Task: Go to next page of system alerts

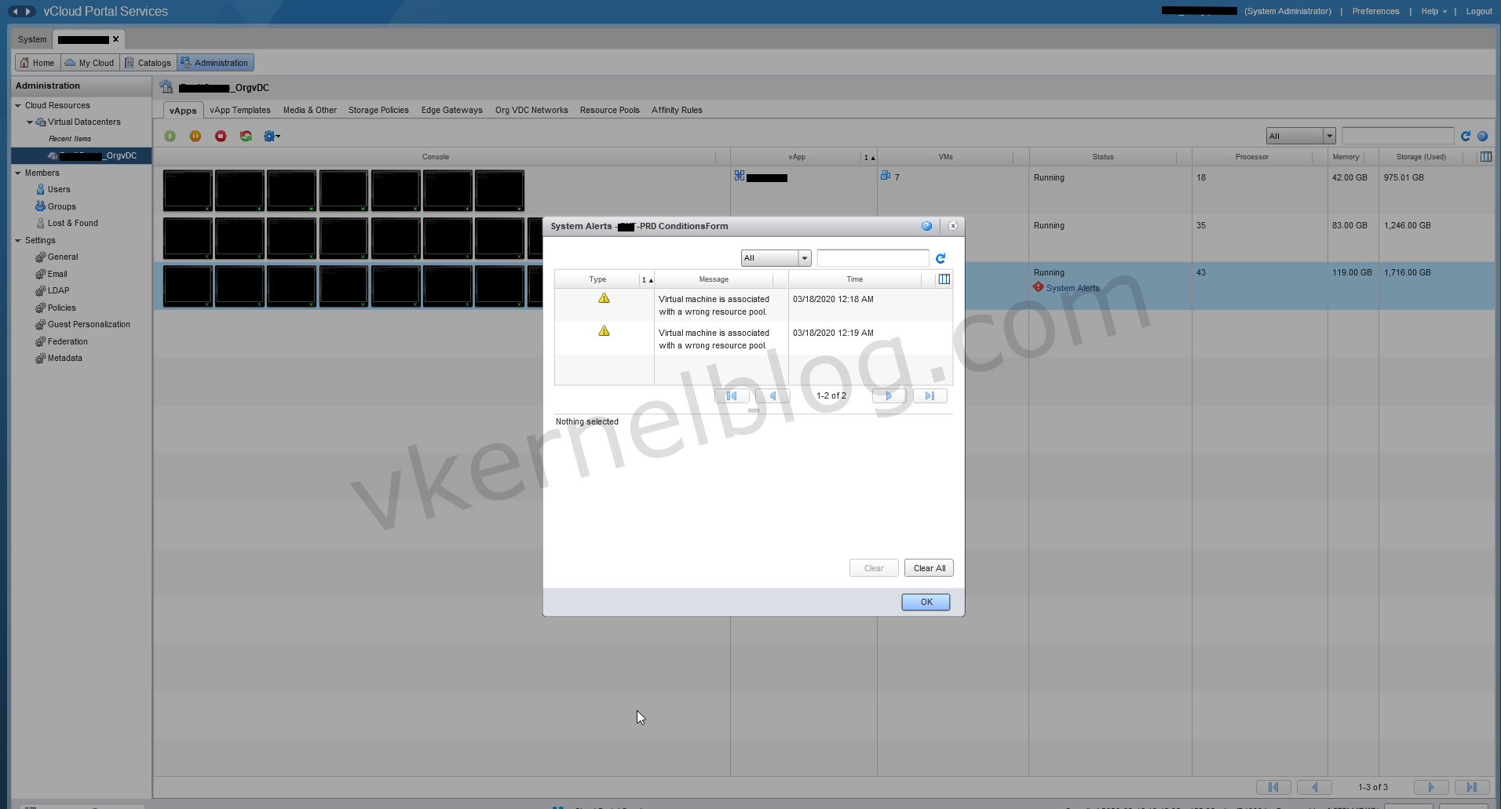Action: click(x=888, y=395)
